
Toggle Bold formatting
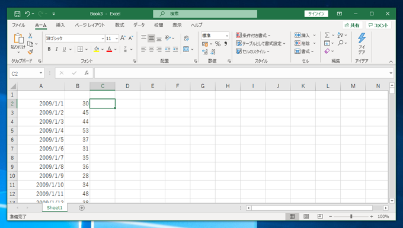49,49
